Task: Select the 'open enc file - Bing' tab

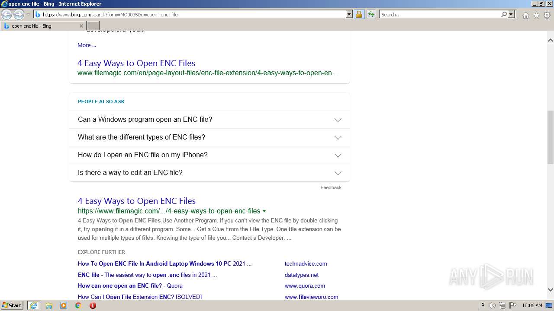Action: coord(42,26)
